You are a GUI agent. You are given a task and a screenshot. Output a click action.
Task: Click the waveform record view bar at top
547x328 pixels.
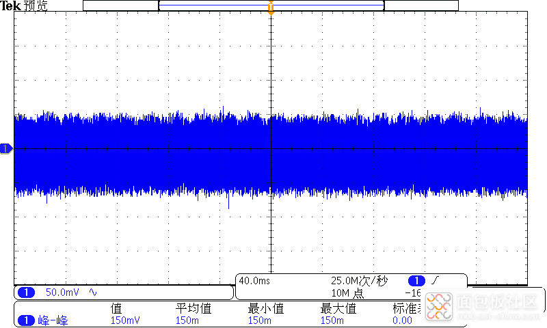pyautogui.click(x=271, y=5)
